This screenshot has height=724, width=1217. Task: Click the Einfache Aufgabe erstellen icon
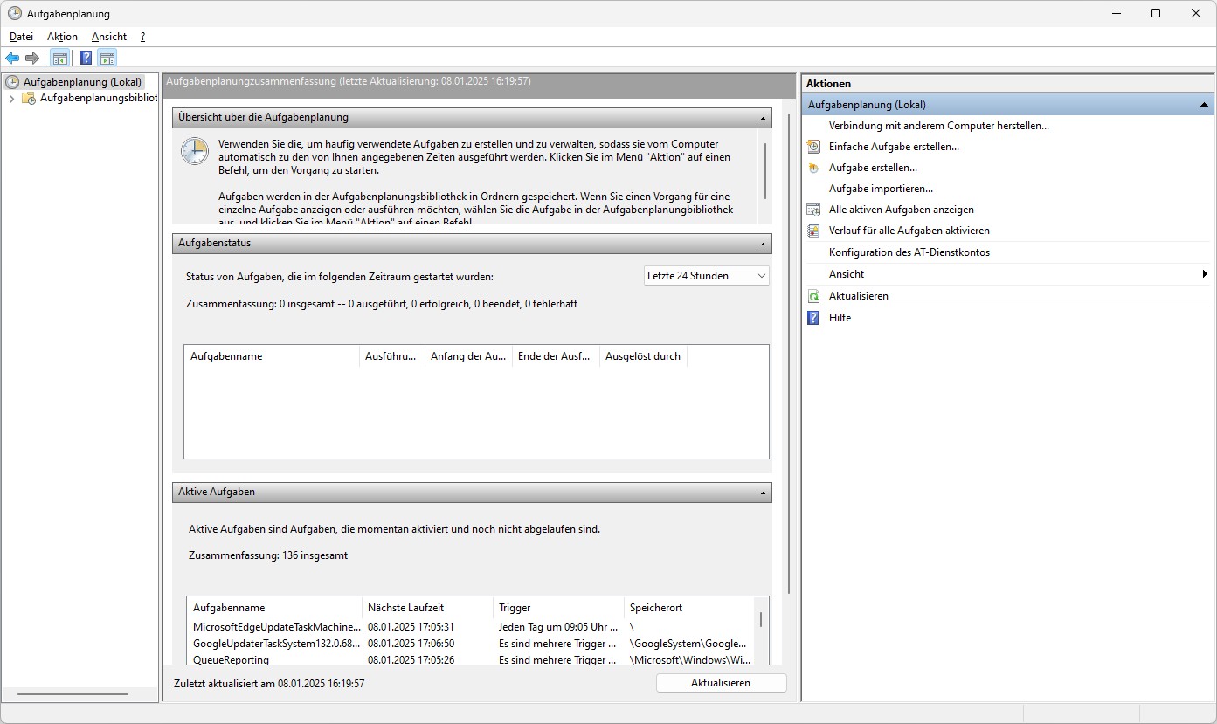coord(813,147)
